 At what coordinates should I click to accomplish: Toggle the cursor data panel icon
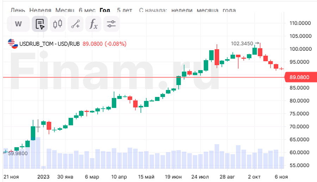40,24
